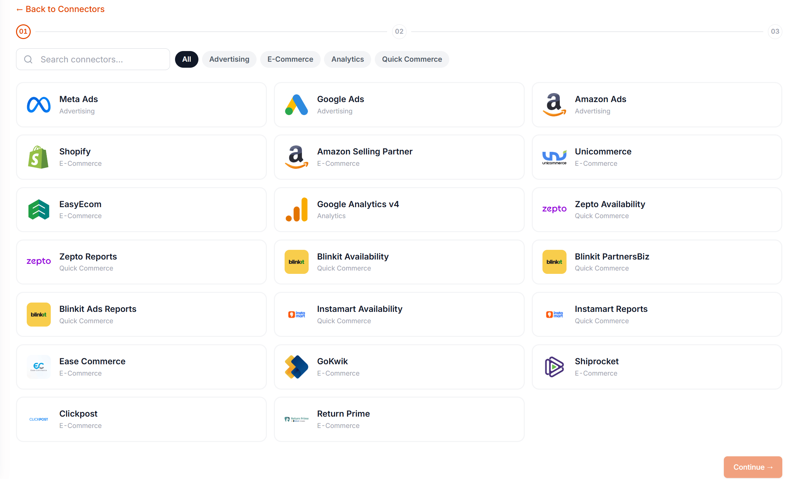
Task: Click the Meta Ads infinity logo
Action: [x=39, y=105]
